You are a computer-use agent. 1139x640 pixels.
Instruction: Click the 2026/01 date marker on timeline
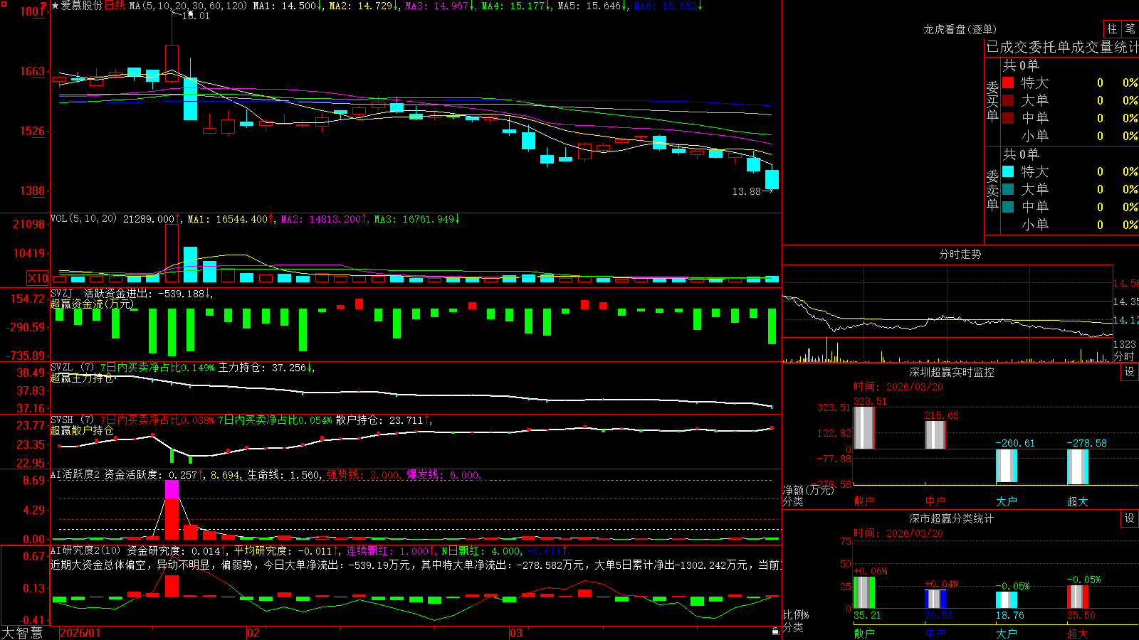(x=80, y=633)
